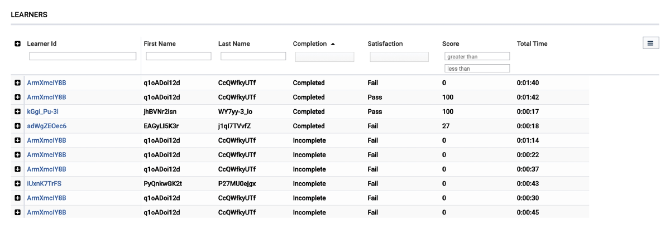
Task: Expand the kGgi_Pu-3l learner row
Action: pyautogui.click(x=17, y=111)
